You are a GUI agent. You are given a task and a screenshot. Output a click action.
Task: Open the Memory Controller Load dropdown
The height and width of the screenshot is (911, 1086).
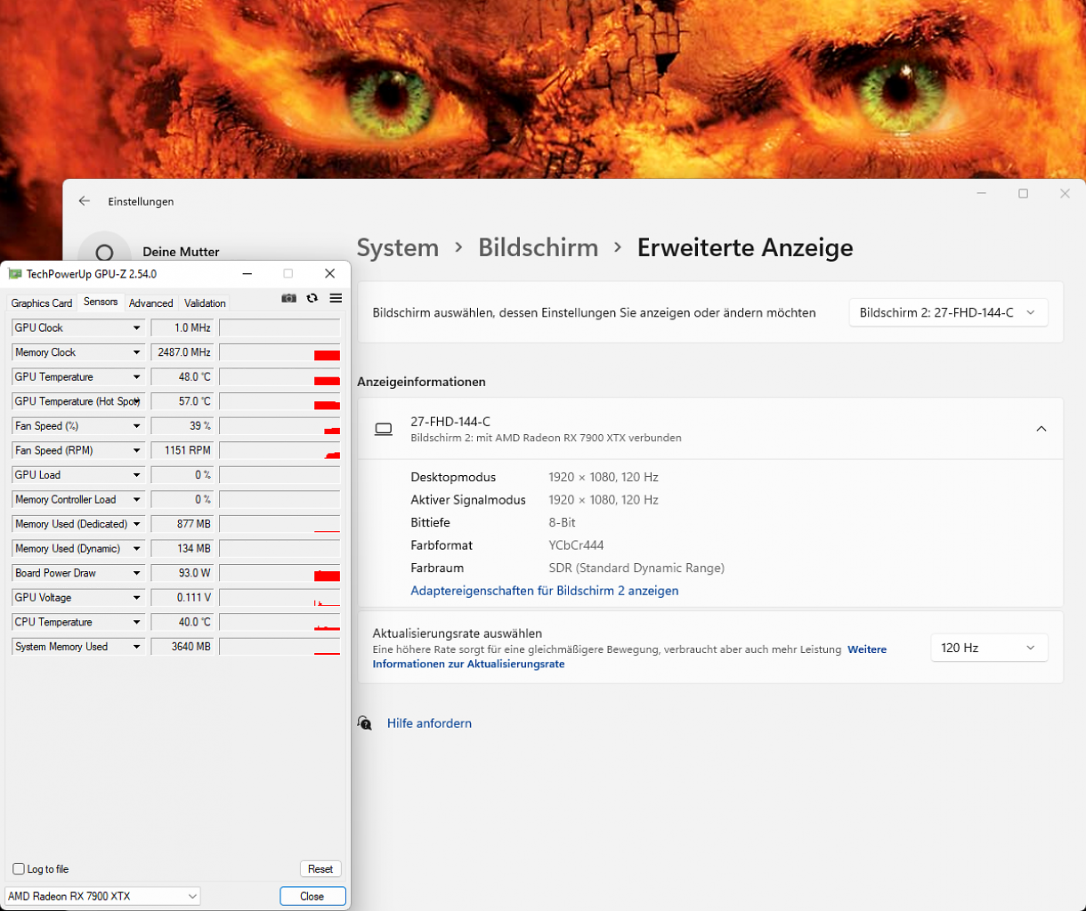[x=137, y=500]
